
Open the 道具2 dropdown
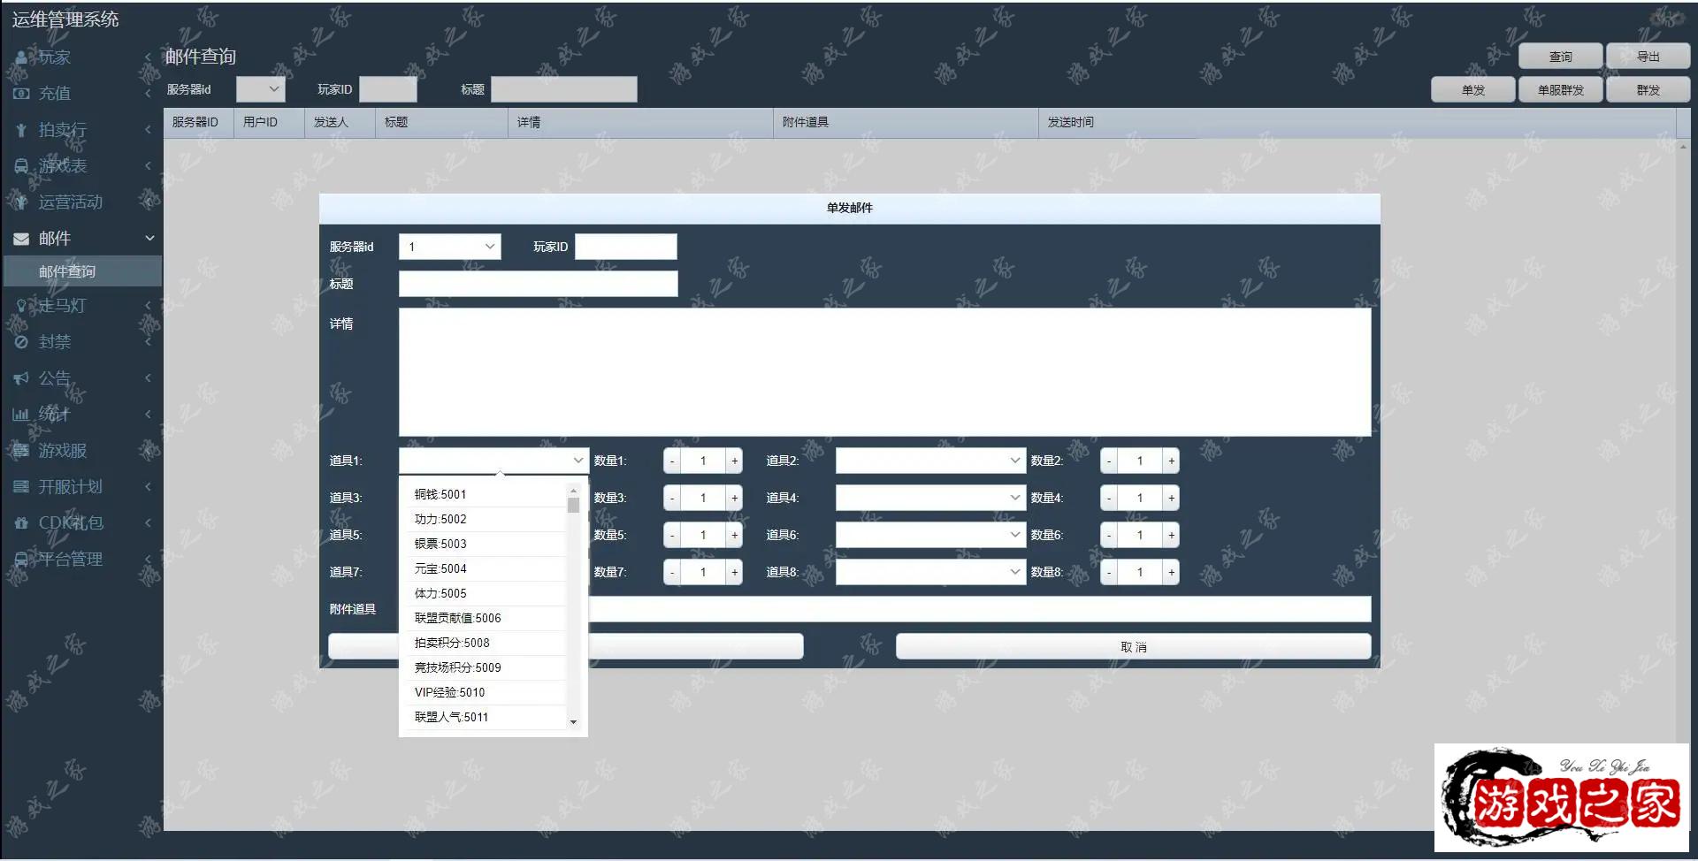click(x=929, y=461)
